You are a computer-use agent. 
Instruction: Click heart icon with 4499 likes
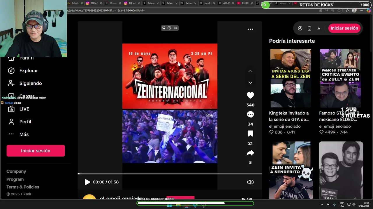tap(321, 132)
